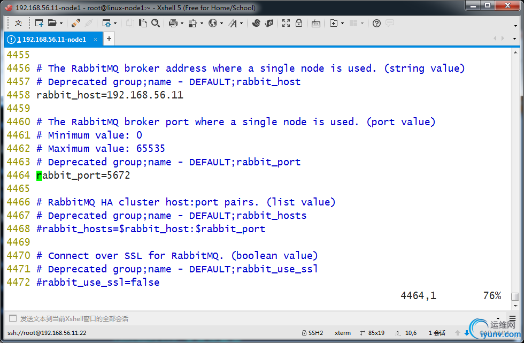Create a new session
The height and width of the screenshot is (343, 524).
point(39,23)
